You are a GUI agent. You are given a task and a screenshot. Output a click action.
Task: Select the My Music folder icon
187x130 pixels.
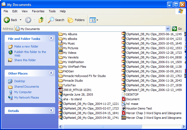(x=61, y=43)
